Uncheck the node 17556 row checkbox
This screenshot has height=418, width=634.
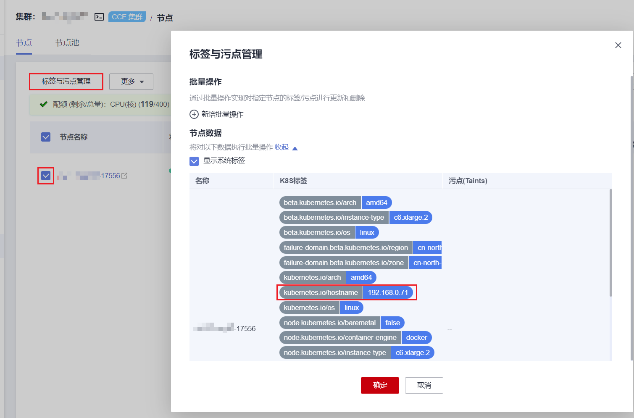click(x=46, y=176)
